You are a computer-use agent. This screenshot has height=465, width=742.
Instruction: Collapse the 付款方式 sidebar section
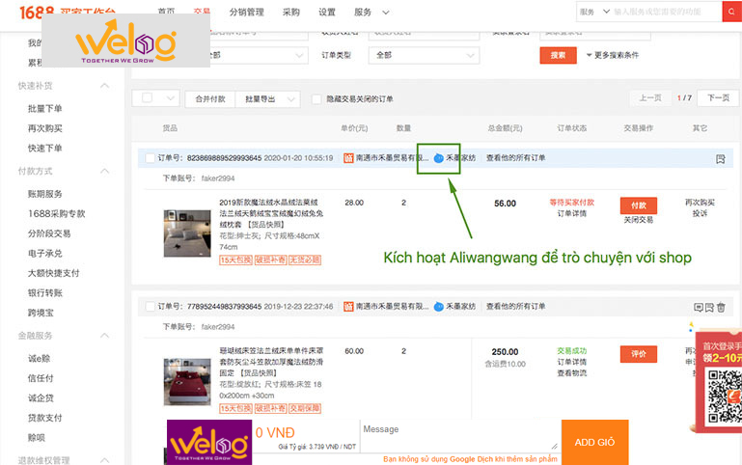(105, 171)
